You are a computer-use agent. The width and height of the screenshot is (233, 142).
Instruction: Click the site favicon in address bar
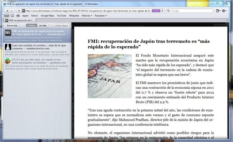pyautogui.click(x=23, y=11)
